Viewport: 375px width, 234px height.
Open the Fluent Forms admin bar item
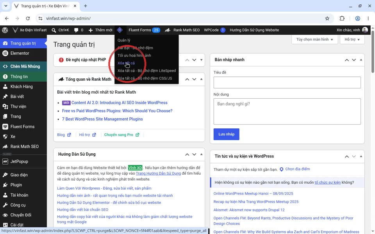[144, 30]
